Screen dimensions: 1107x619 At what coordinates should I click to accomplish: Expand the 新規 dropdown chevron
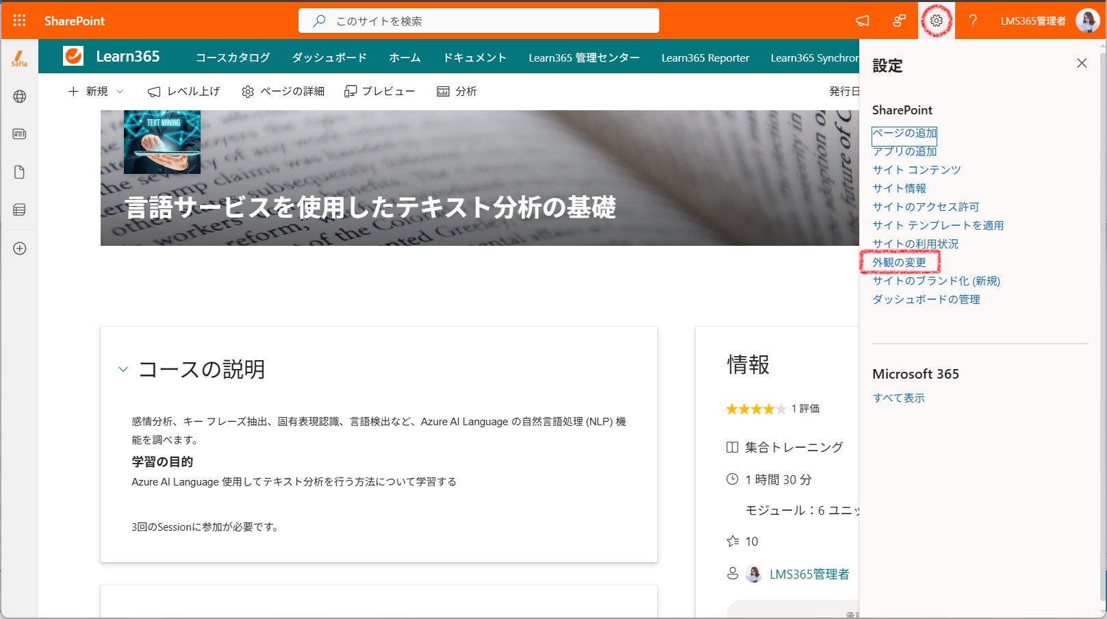click(x=120, y=91)
